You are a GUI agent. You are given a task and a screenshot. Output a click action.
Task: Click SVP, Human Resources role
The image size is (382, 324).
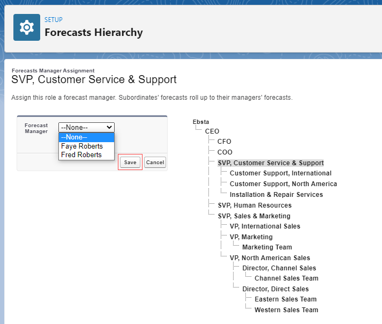tap(254, 205)
